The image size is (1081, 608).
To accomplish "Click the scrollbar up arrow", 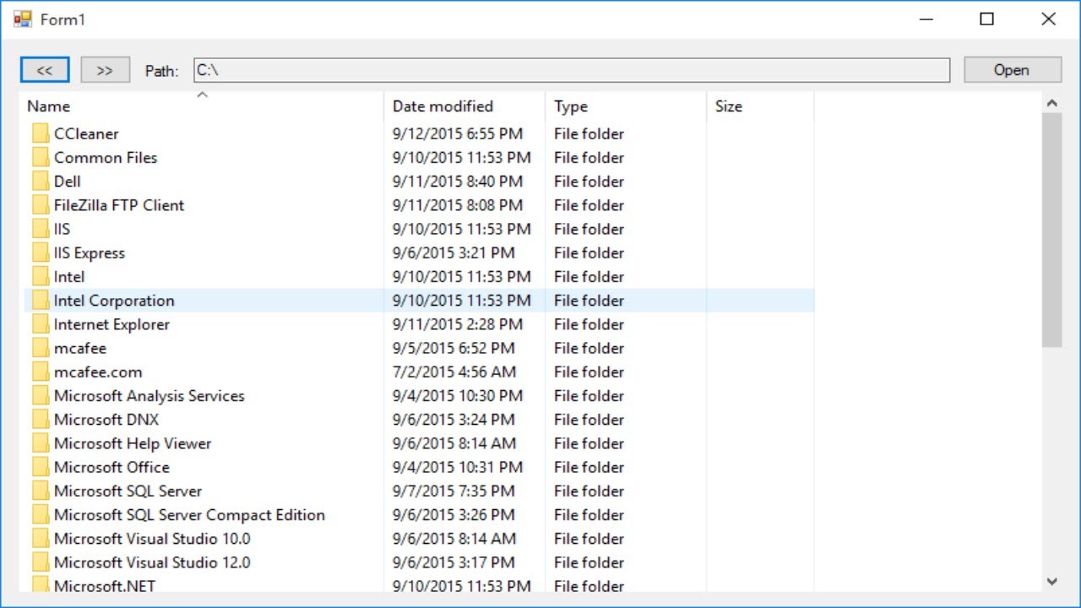I will [x=1051, y=103].
